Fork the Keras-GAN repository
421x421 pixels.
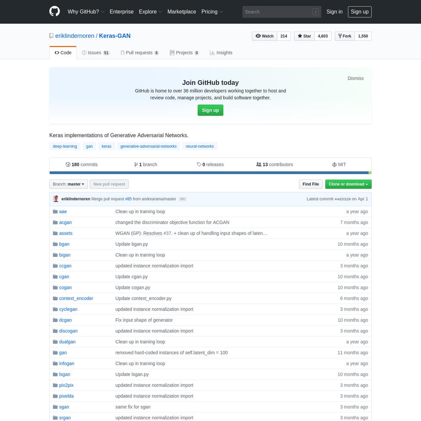click(345, 36)
